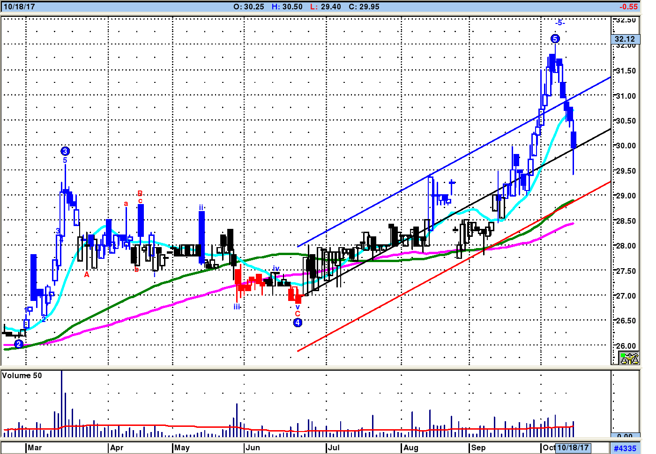
Task: Click the balance scale icon on price axis
Action: [x=629, y=359]
